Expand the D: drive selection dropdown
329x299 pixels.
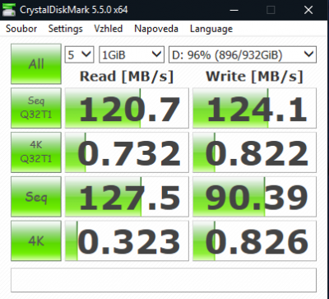point(243,54)
